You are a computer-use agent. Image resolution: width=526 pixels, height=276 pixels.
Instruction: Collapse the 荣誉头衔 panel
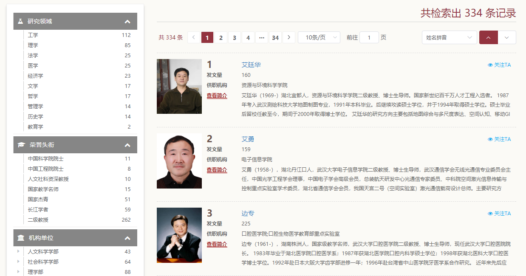[x=128, y=145]
